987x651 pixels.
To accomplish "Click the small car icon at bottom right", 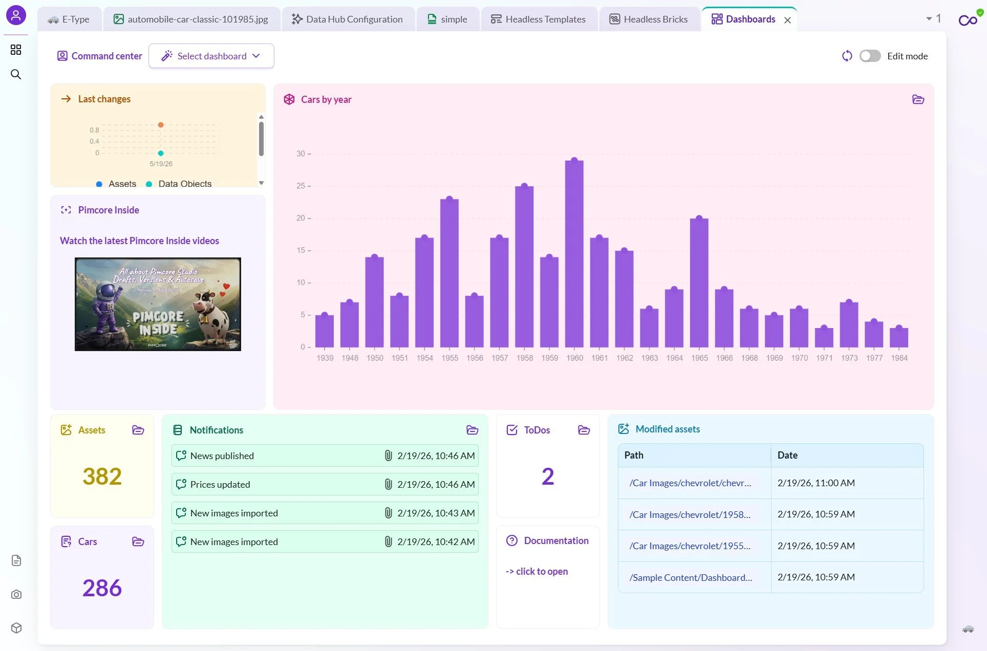I will pos(968,629).
